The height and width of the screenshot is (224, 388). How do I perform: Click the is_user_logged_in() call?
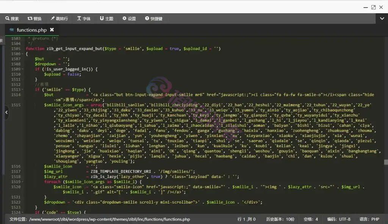(x=70, y=69)
